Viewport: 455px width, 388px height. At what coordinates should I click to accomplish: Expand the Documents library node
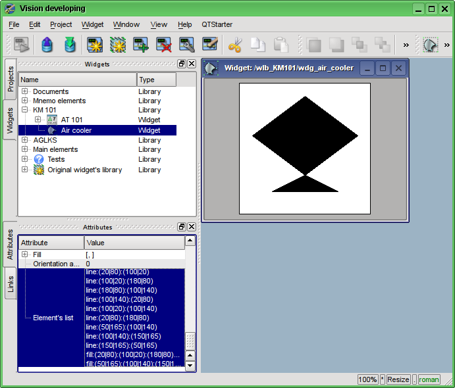pyautogui.click(x=25, y=91)
